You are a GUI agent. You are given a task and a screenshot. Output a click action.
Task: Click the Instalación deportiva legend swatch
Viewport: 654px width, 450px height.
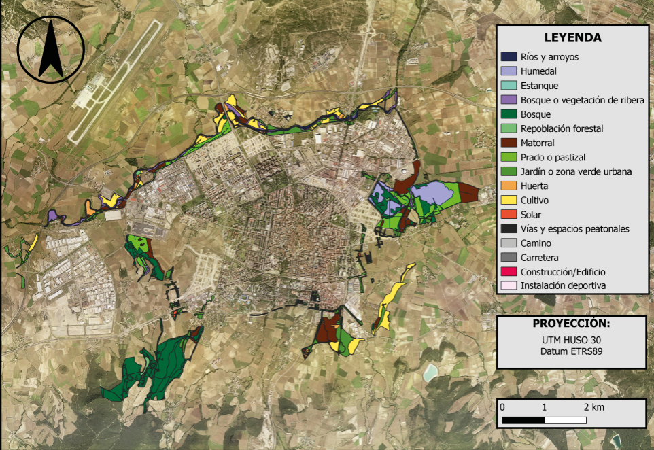pyautogui.click(x=509, y=286)
